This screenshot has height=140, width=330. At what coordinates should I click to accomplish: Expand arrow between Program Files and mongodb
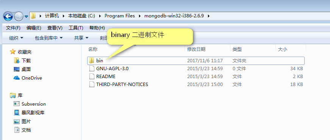coord(139,16)
